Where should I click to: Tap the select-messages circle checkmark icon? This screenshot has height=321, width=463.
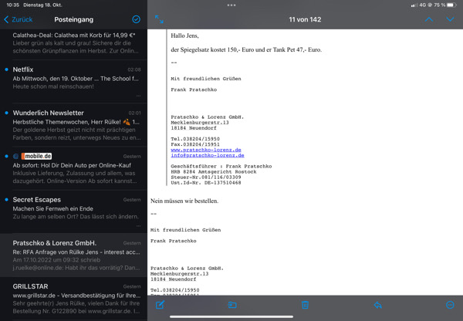(x=136, y=19)
